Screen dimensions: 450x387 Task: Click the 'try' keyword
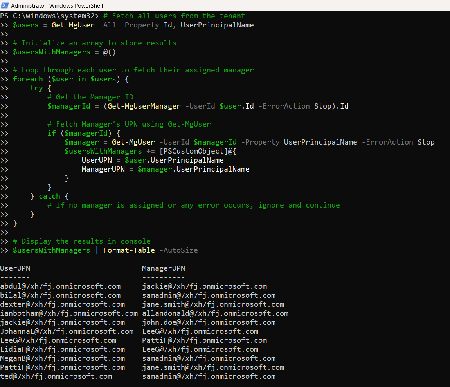[36, 88]
